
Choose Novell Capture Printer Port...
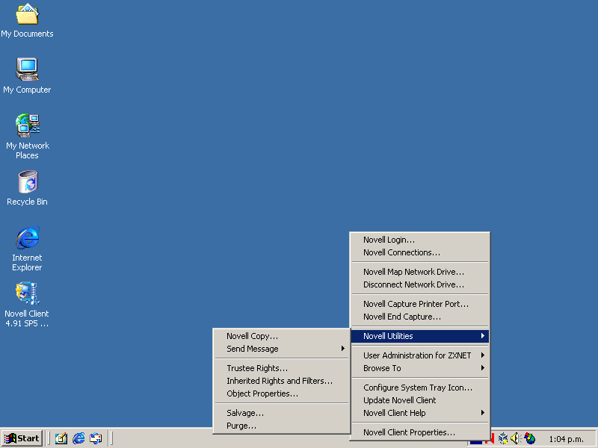click(420, 304)
